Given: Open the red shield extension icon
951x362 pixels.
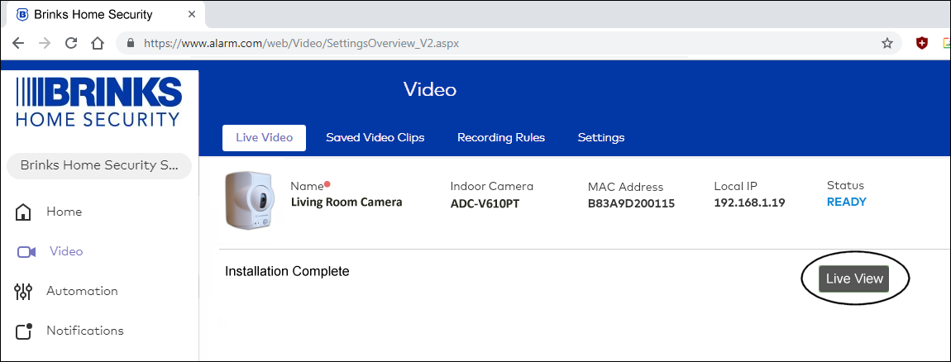Looking at the screenshot, I should pos(922,43).
